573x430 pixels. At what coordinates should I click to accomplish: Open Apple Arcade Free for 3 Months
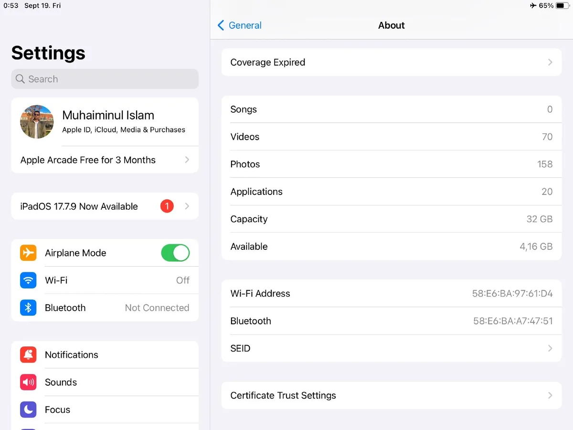pos(105,160)
